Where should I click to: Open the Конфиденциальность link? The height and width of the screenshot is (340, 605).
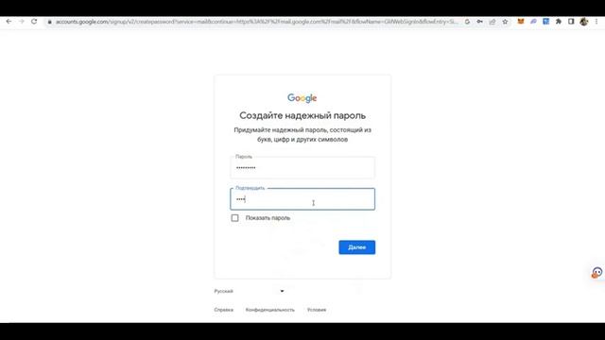(270, 310)
